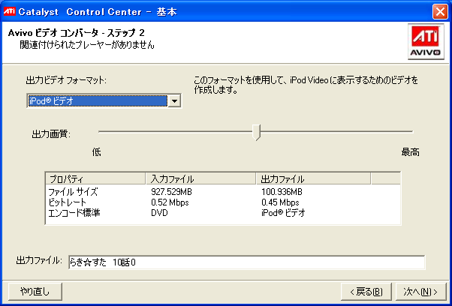This screenshot has width=452, height=306.
Task: Select the ビットレート row label
Action: point(67,202)
